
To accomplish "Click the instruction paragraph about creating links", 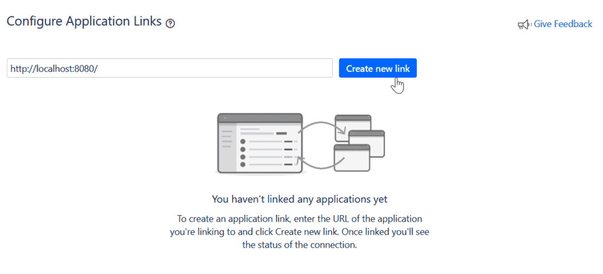I will pos(300,232).
